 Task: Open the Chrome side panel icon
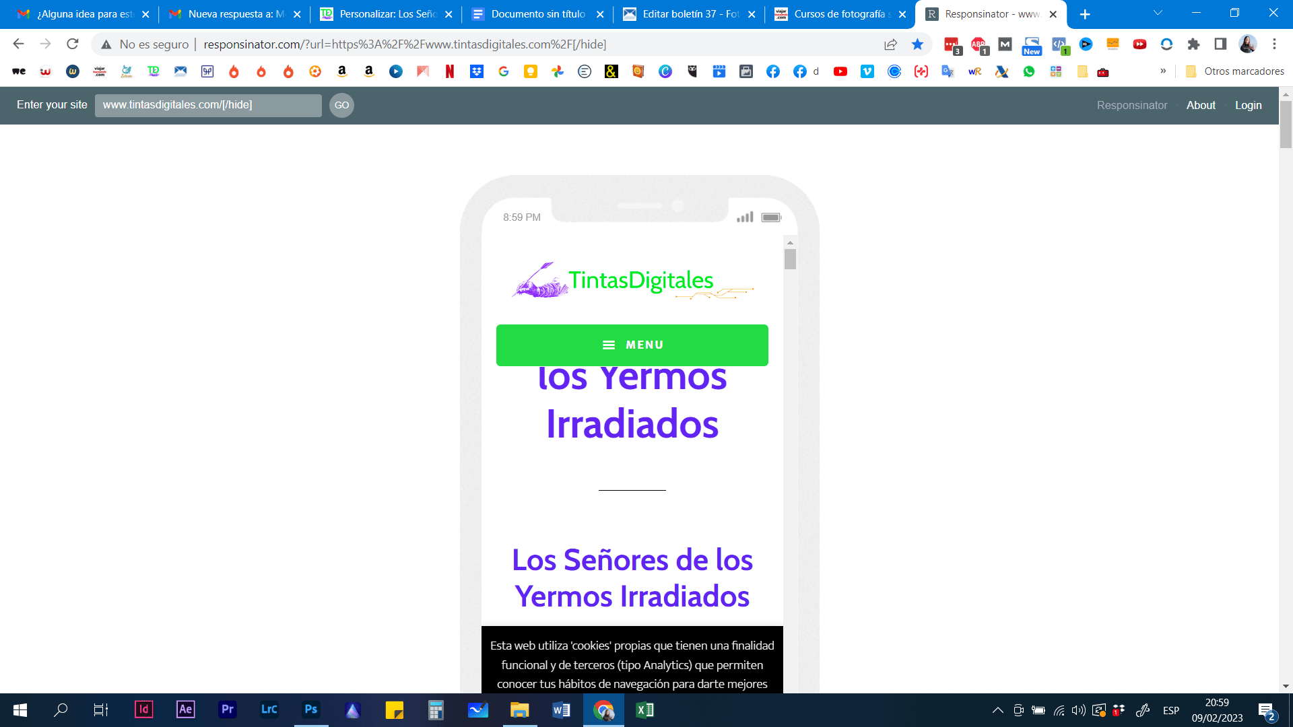pyautogui.click(x=1220, y=44)
